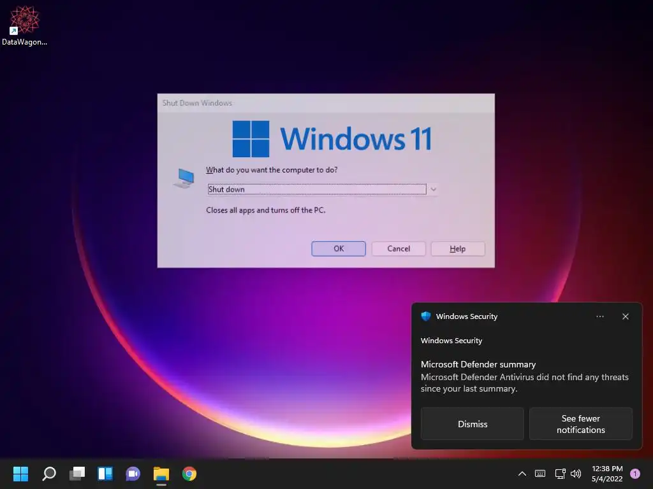Close the Windows Security notification
The image size is (653, 489).
625,316
